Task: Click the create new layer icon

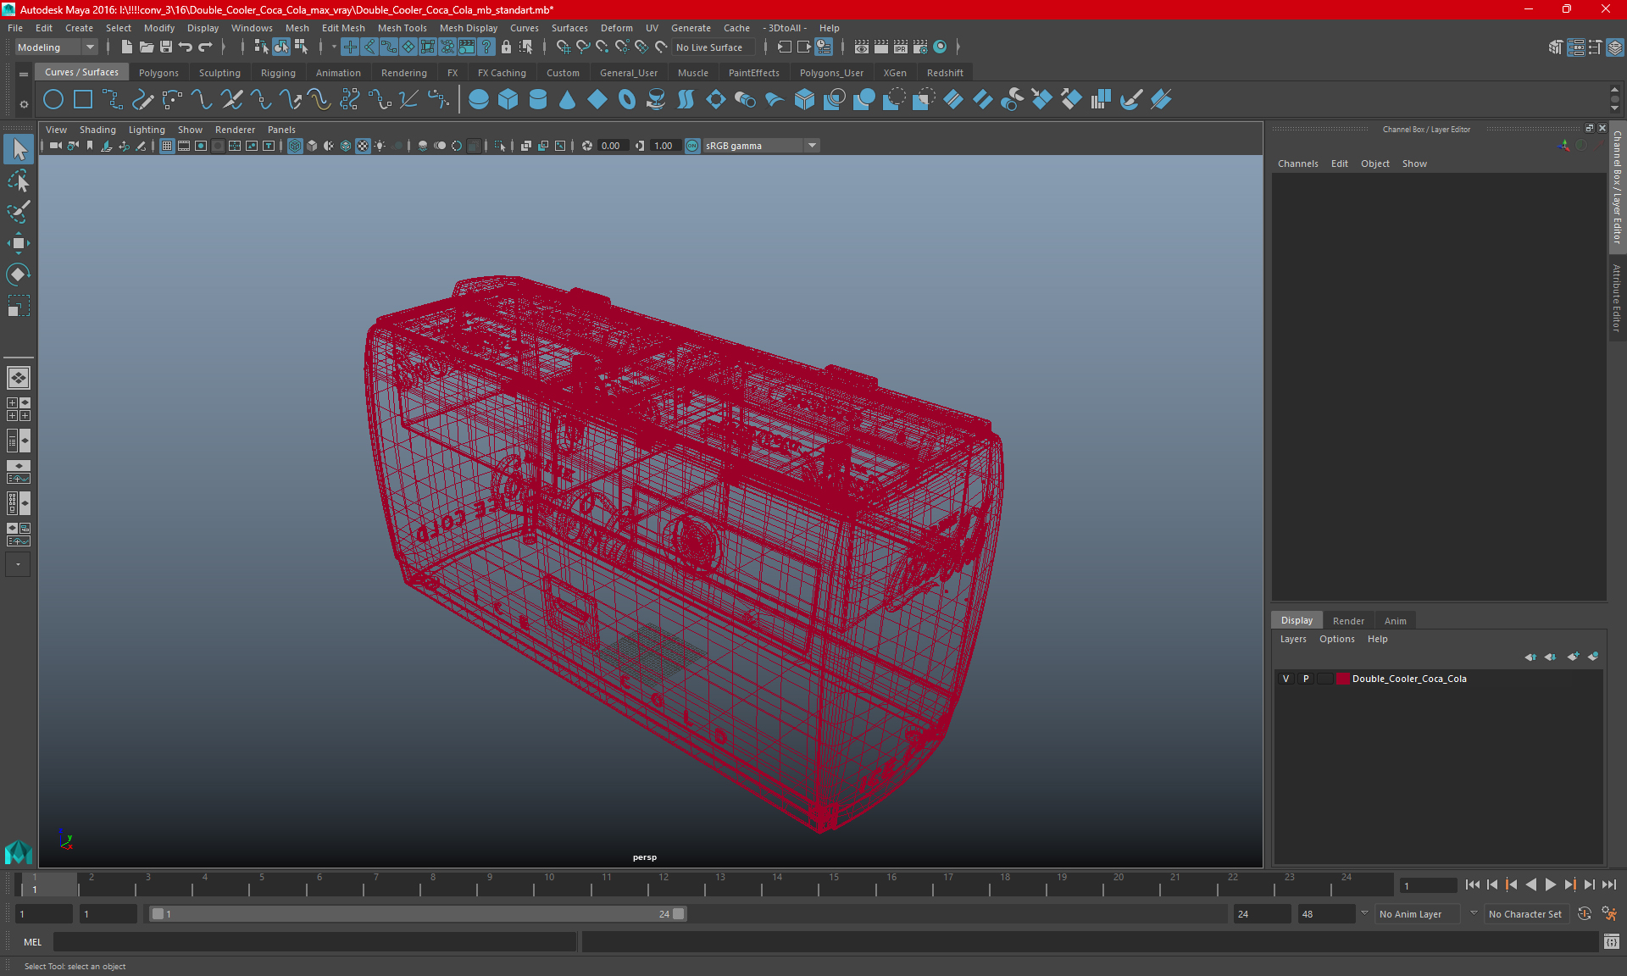Action: 1573,657
